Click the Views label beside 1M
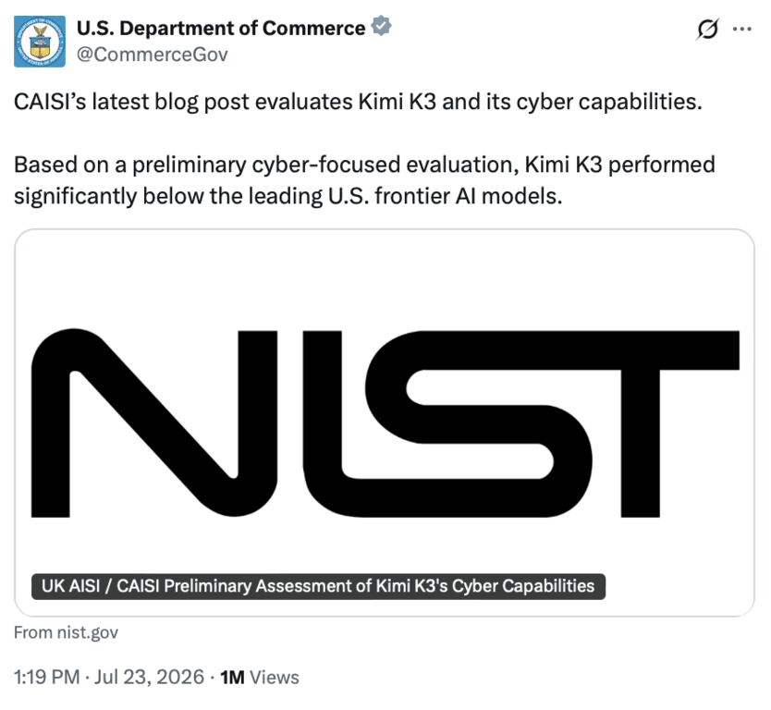The height and width of the screenshot is (710, 771). tap(275, 678)
